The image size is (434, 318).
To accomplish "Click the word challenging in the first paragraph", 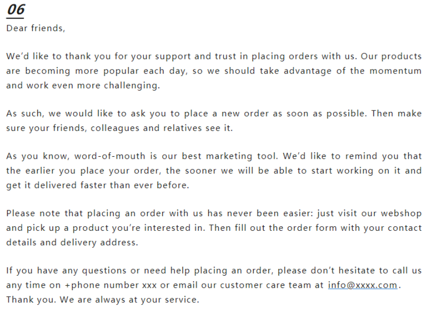I will click(x=132, y=86).
